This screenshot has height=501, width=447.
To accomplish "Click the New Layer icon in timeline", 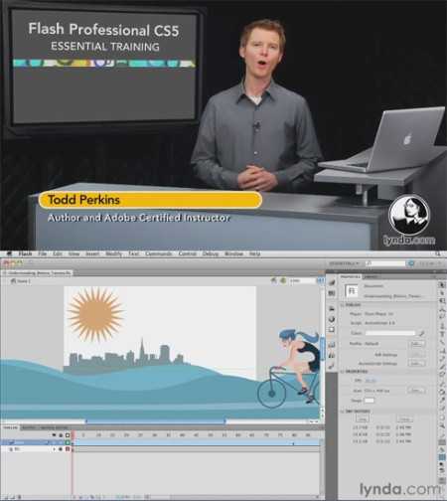I will pos(5,497).
